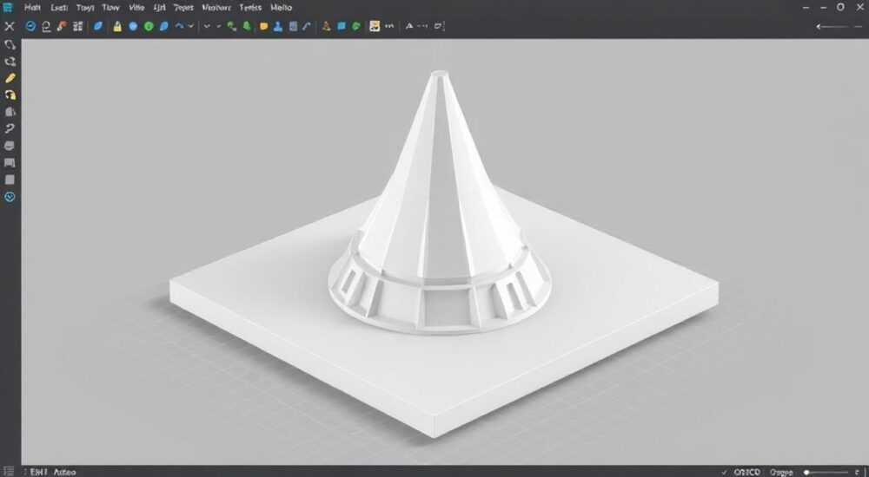Select the gray stacked layers sidebar icon

10,146
